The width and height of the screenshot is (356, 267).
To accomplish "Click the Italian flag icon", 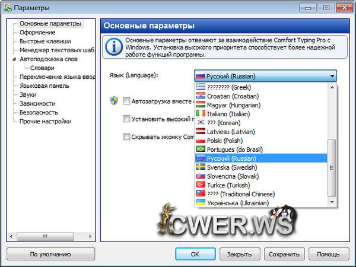I will [x=201, y=113].
